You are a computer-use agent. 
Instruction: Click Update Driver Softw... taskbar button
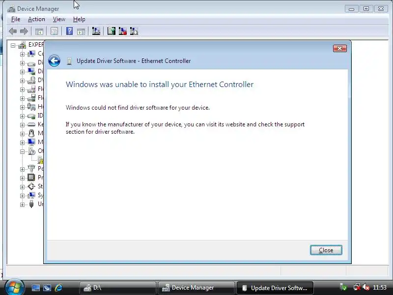(x=275, y=288)
